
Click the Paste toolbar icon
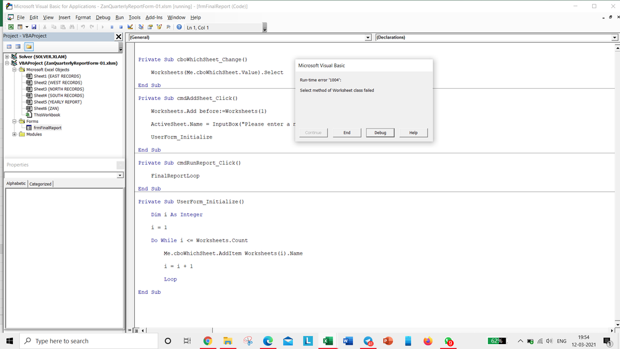coord(63,27)
